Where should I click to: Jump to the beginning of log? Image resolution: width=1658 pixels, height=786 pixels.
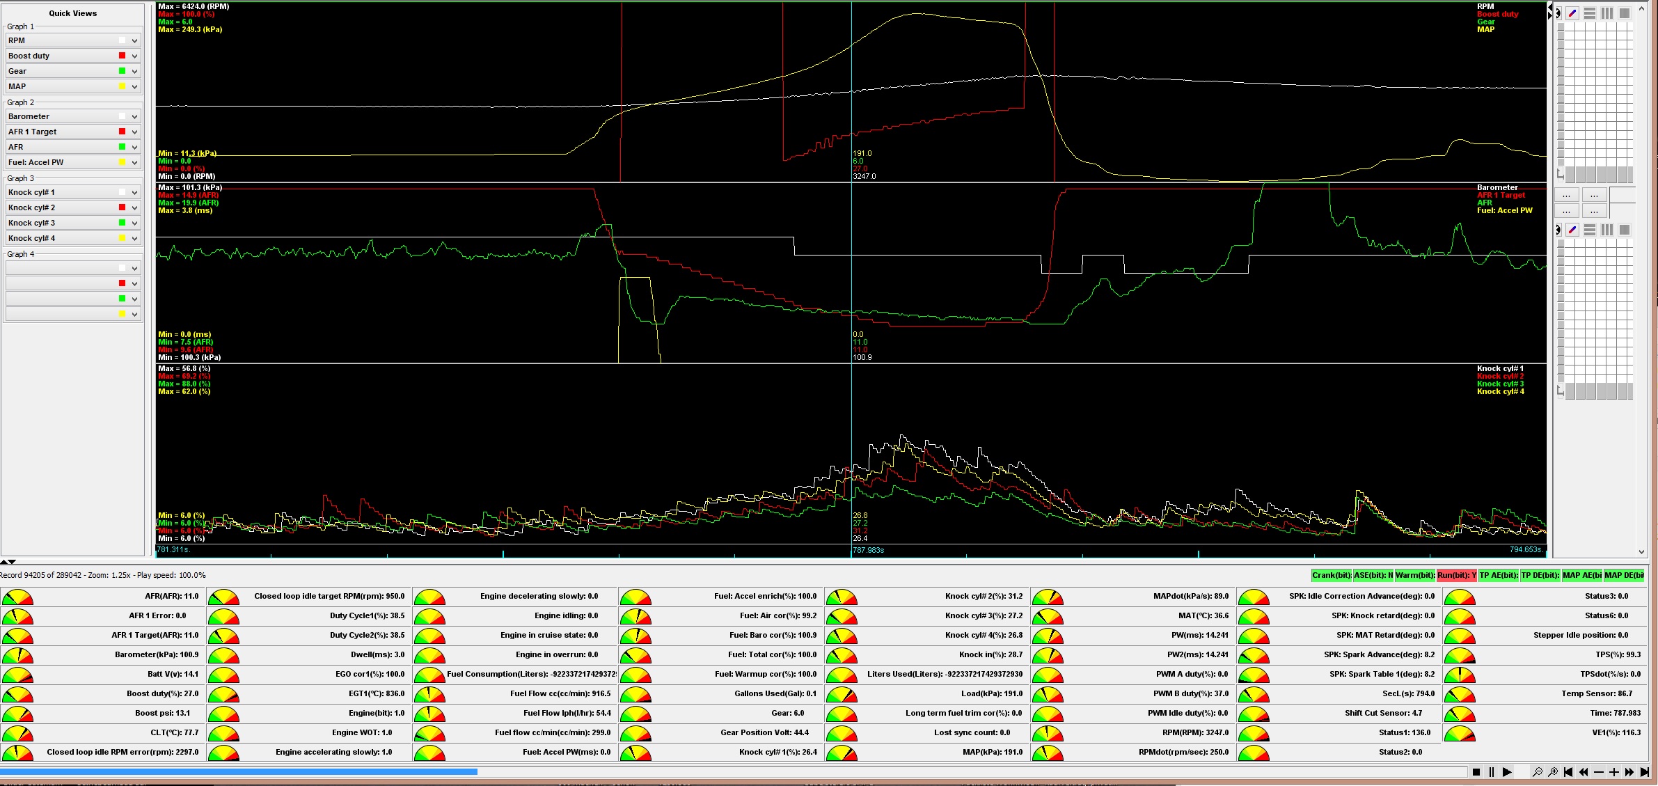click(x=1568, y=772)
